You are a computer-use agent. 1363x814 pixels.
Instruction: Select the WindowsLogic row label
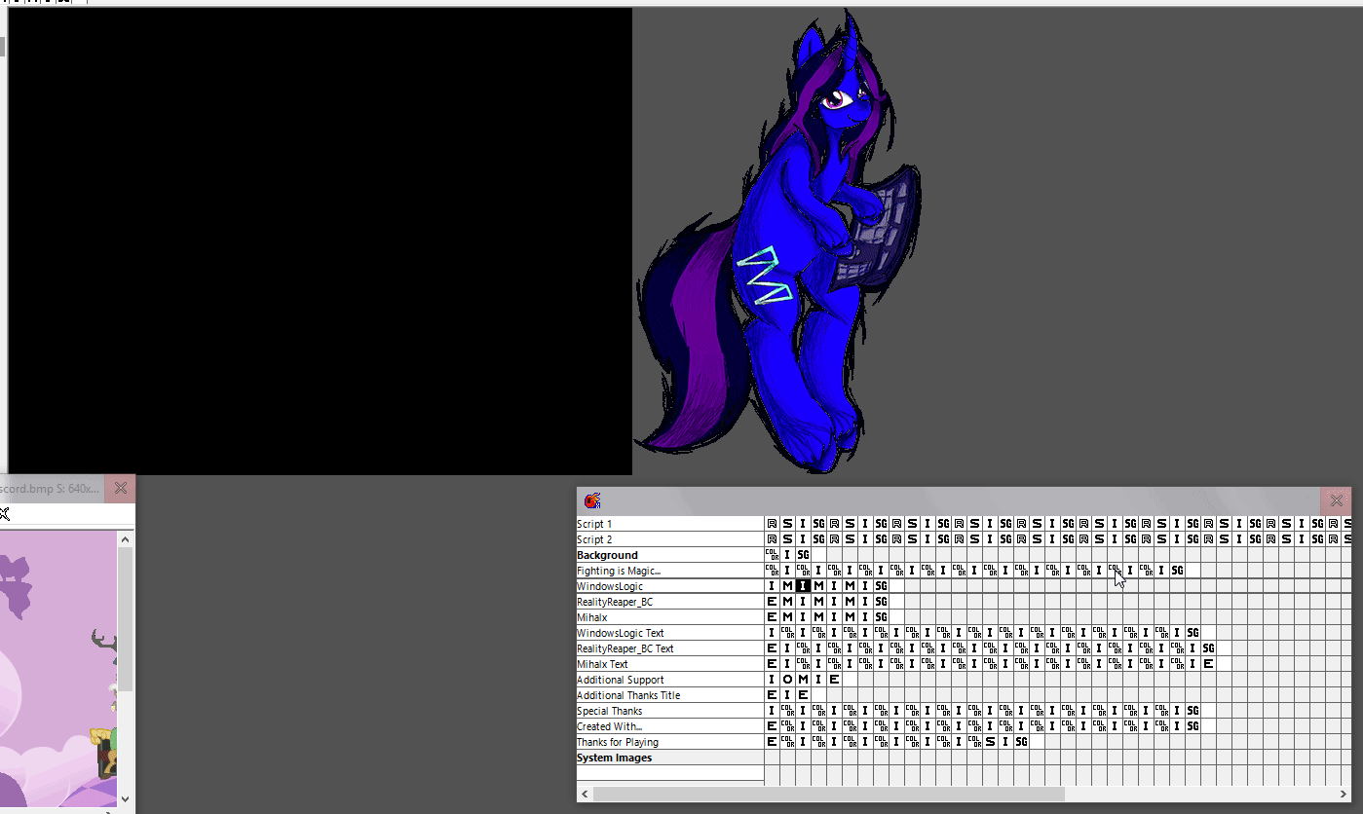670,586
